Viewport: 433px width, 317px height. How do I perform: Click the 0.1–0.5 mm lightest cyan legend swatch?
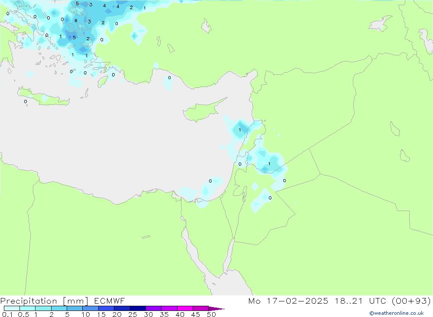click(12, 308)
